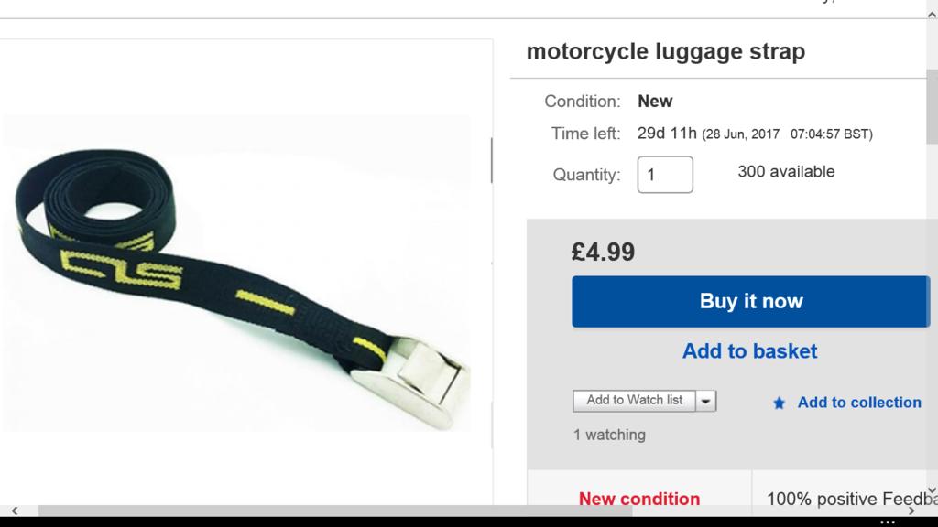Click the New condition red label

638,499
